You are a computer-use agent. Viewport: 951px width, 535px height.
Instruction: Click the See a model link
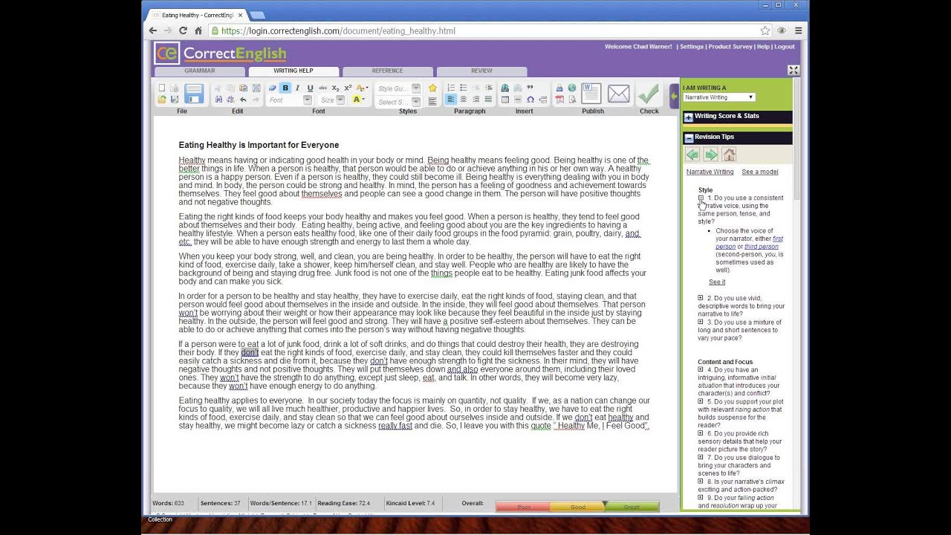pos(760,172)
